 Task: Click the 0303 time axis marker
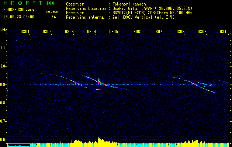coord(69,31)
